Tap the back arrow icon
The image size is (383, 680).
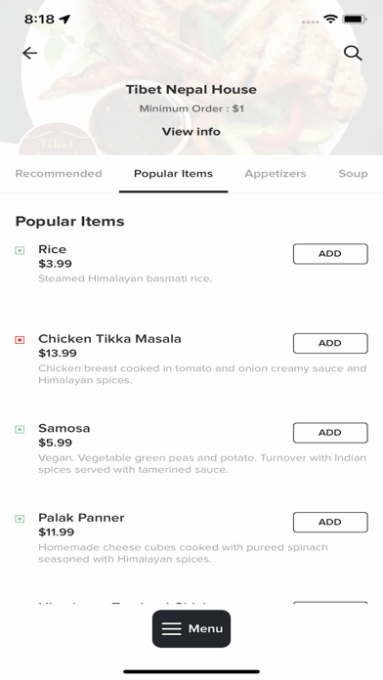[x=30, y=53]
